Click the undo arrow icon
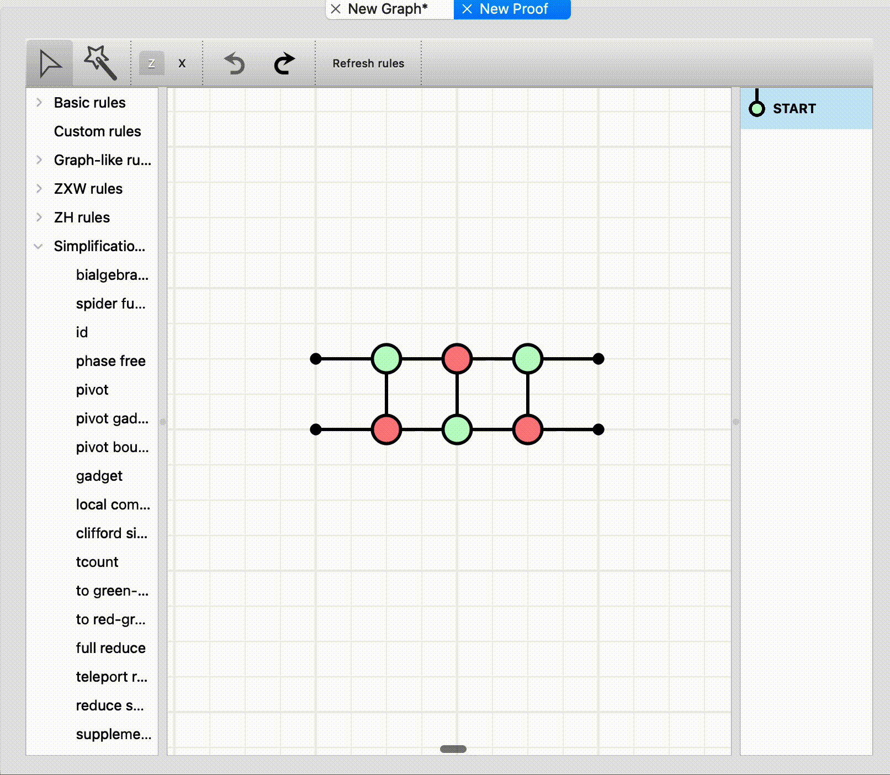 (235, 63)
